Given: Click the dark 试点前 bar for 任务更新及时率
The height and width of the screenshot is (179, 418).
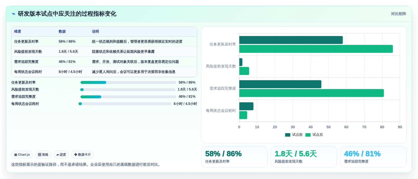Looking at the screenshot, I should (x=291, y=40).
